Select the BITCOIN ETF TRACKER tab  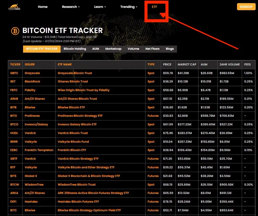(x=42, y=49)
